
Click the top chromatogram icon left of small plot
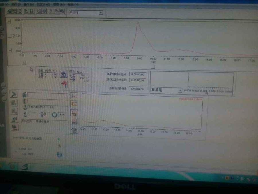[x=74, y=96]
